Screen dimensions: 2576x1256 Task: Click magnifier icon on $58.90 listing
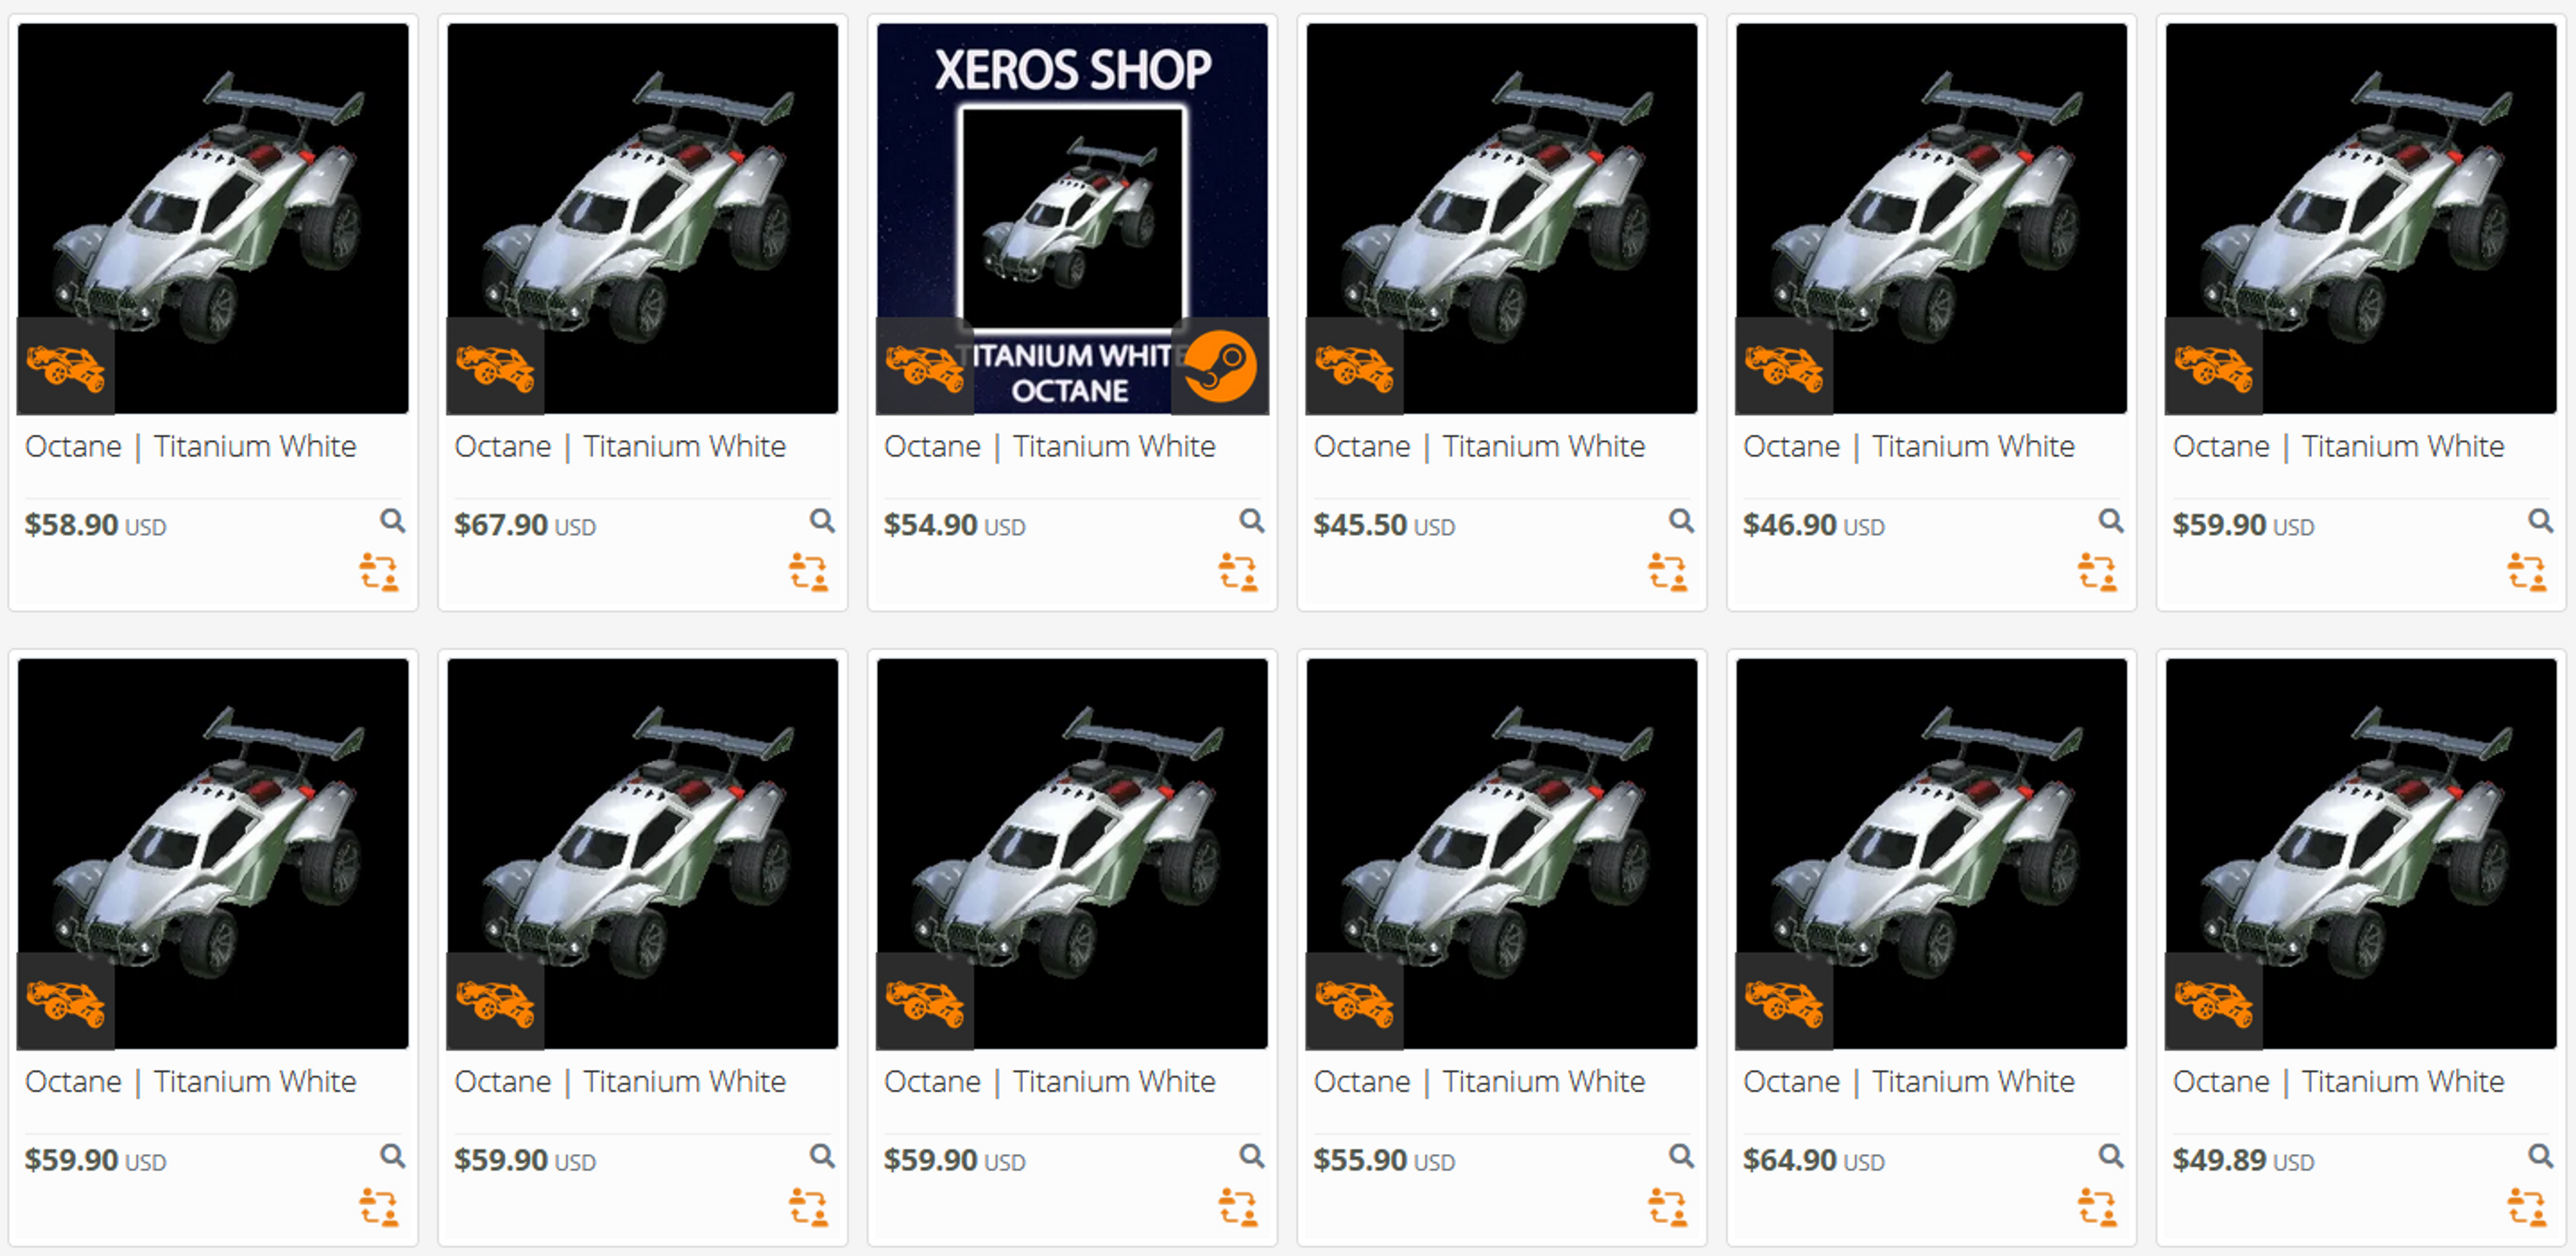coord(392,520)
